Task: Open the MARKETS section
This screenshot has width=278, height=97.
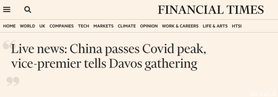Action: click(x=103, y=26)
